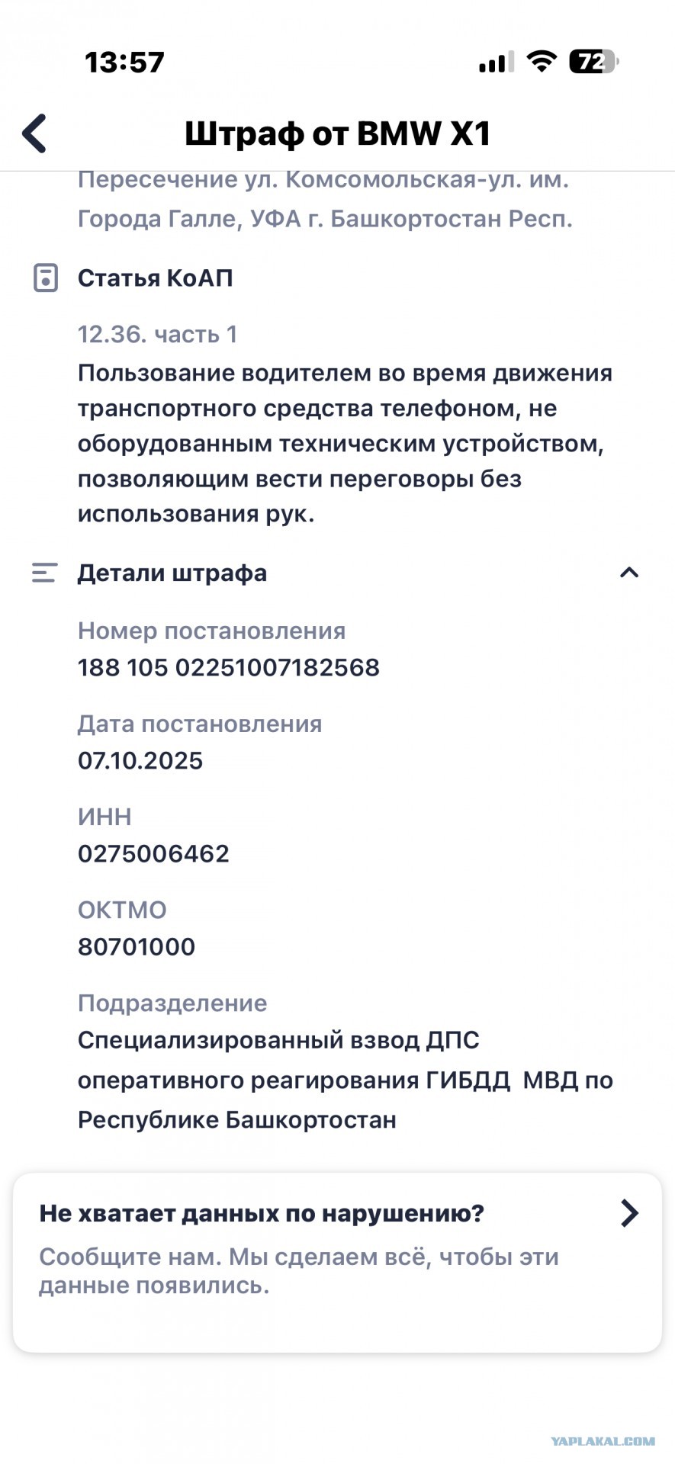The height and width of the screenshot is (1464, 675).
Task: Tap the resolution number 188 105 02251007182568
Action: 229,667
